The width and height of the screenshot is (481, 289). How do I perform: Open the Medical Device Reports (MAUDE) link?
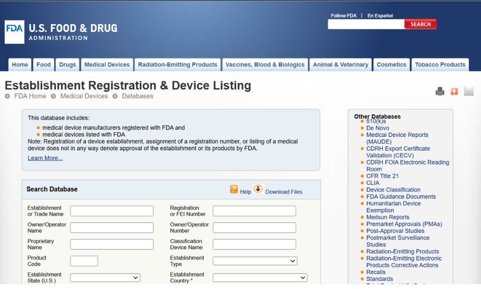[x=397, y=138]
